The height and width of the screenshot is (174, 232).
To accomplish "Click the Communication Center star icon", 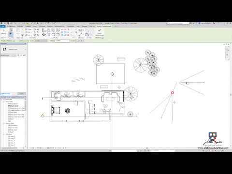I will point(196,23).
